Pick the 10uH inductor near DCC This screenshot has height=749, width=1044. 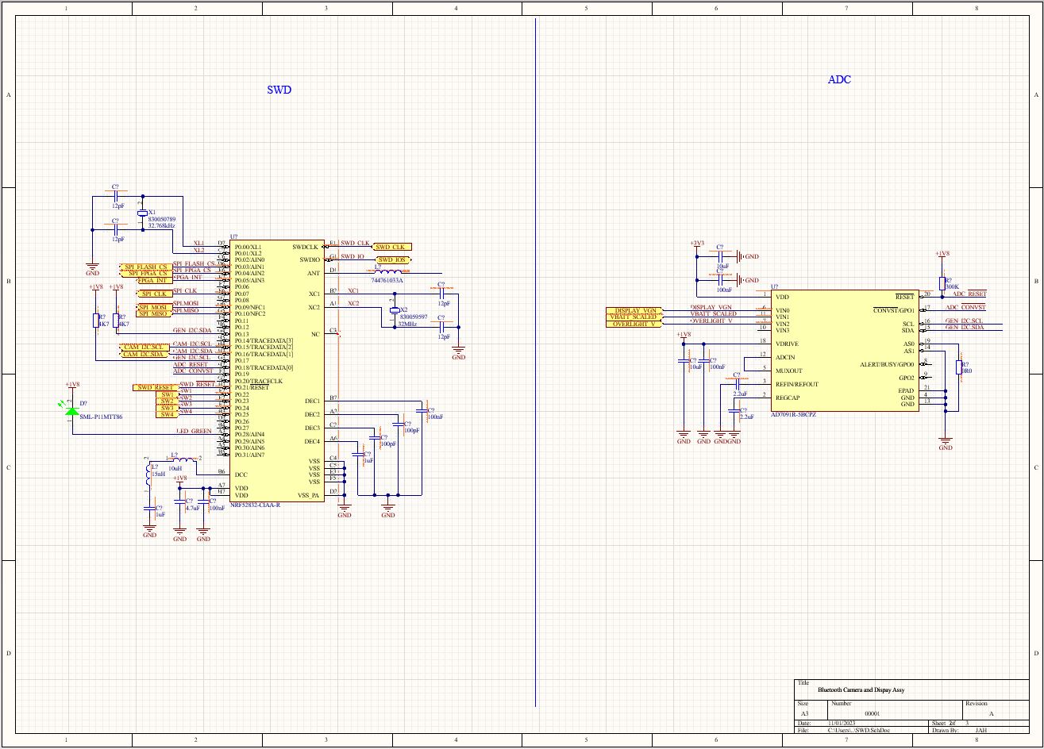tap(183, 460)
